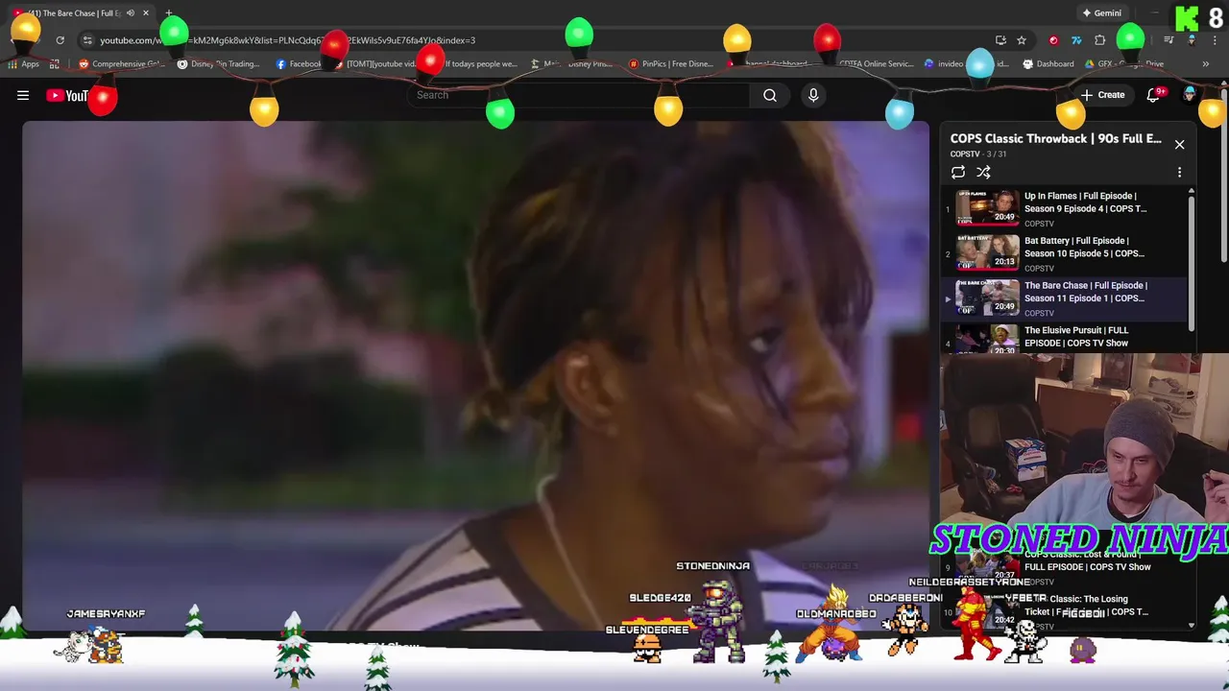Image resolution: width=1229 pixels, height=691 pixels.
Task: Bookmark this page with the star
Action: [x=1022, y=40]
